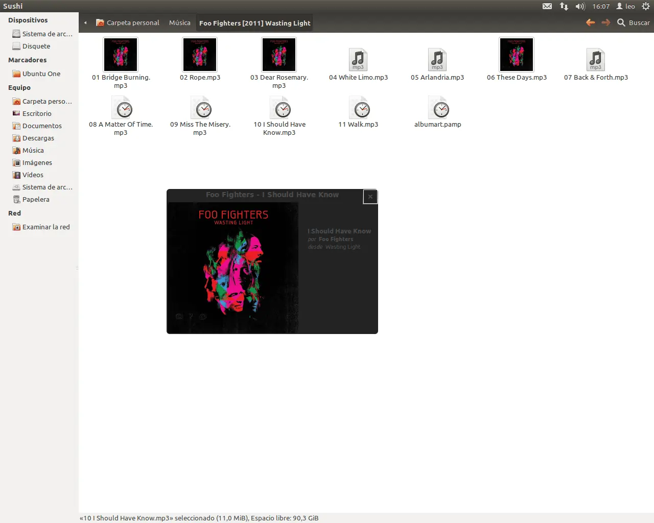The image size is (654, 523).
Task: Select the 10 I Should Have Know.mp3 file icon
Action: point(279,107)
